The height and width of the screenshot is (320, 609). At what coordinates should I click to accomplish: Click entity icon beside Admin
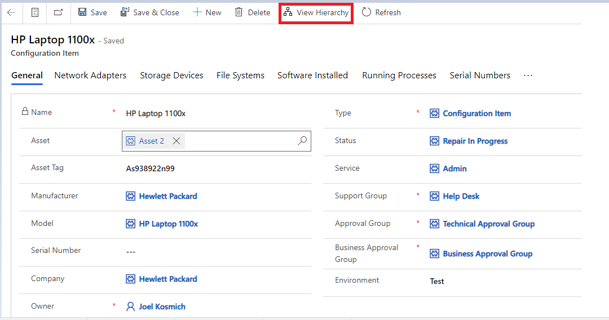pyautogui.click(x=435, y=168)
